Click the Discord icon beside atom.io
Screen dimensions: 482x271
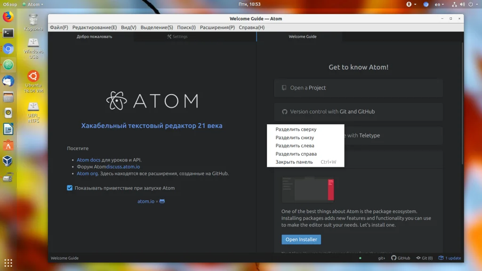pyautogui.click(x=162, y=201)
